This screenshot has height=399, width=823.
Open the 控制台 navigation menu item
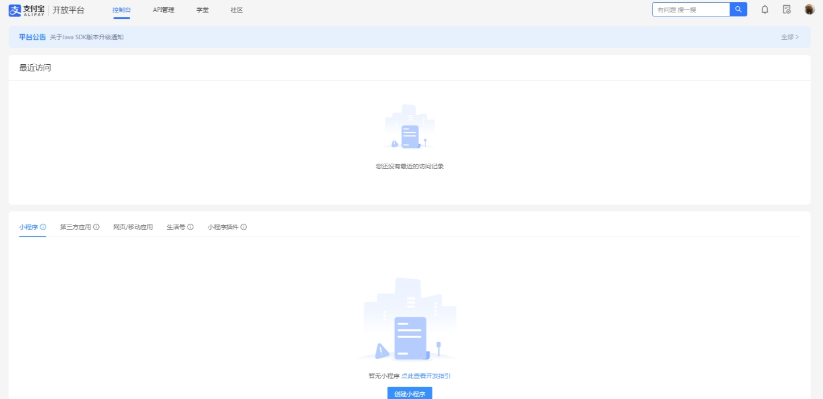(122, 10)
